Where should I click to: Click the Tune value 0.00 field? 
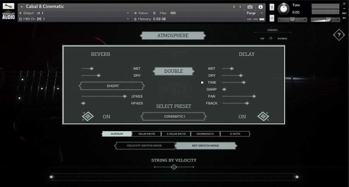click(296, 12)
